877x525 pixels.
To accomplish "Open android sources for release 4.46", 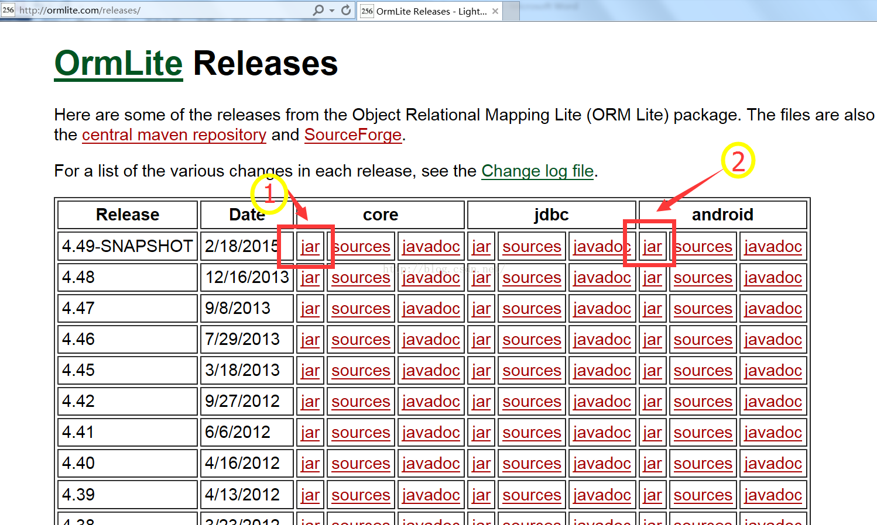I will (x=703, y=340).
